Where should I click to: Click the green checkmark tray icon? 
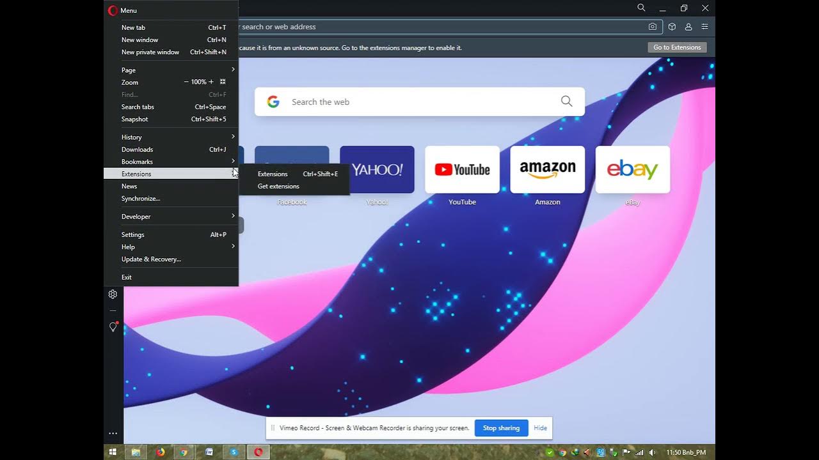coord(550,452)
